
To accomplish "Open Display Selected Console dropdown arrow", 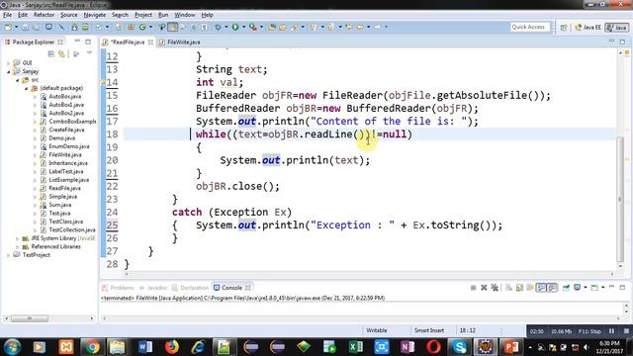I will coord(585,288).
